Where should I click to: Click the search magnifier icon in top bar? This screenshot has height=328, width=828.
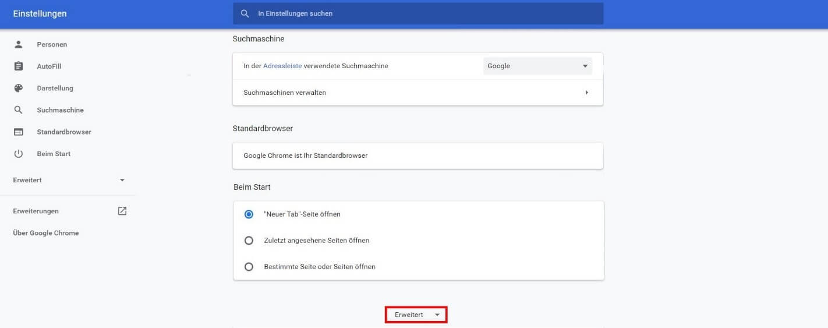245,13
